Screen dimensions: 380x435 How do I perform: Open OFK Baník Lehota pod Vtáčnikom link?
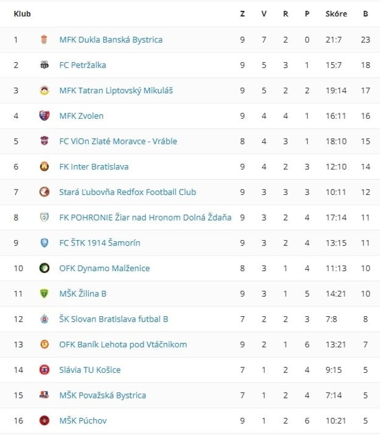point(123,344)
